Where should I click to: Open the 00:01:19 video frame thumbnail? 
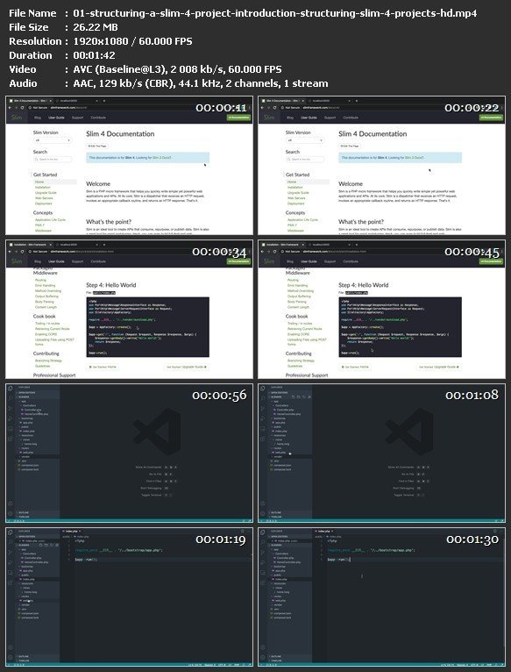[x=129, y=597]
